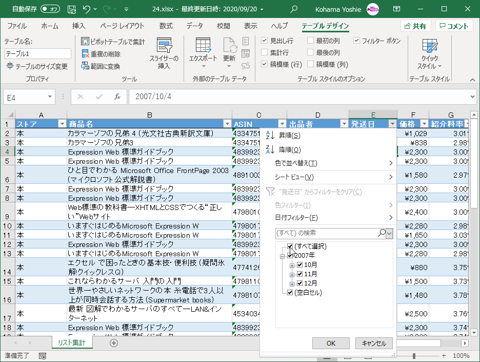
Task: Collapse the 2007年 tree node
Action: click(x=282, y=256)
